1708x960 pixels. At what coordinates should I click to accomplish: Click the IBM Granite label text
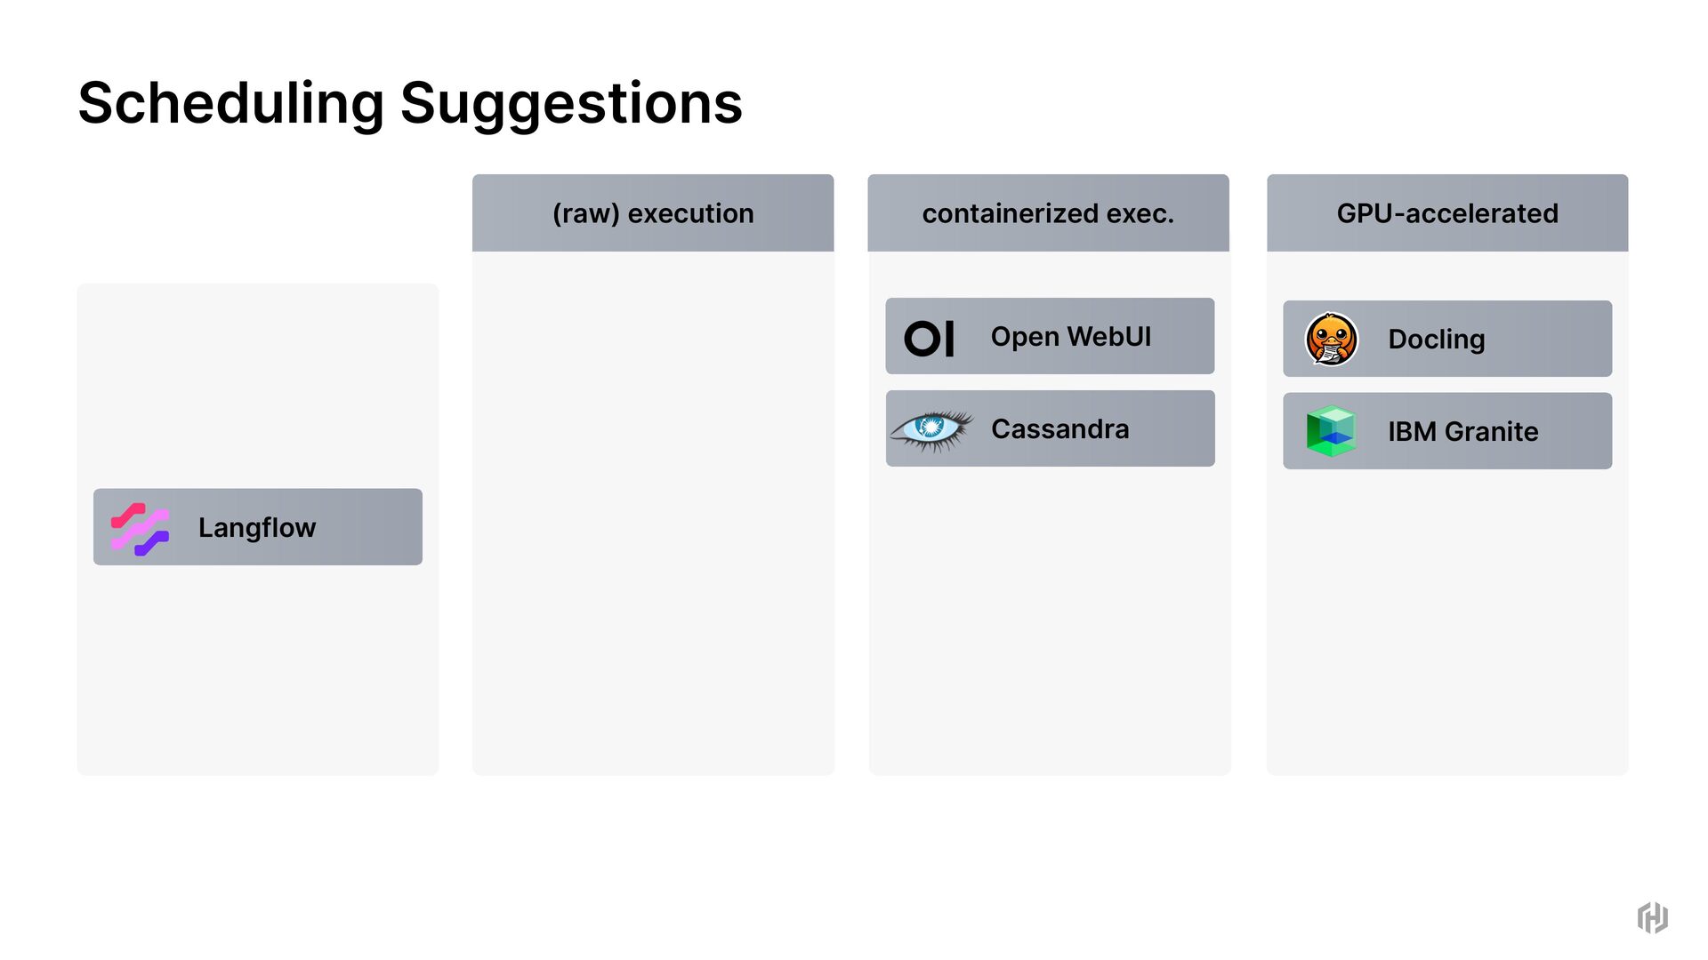[x=1463, y=432]
